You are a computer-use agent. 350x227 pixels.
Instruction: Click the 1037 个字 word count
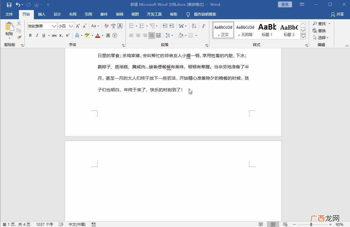[45, 224]
